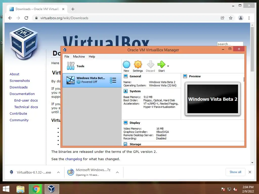This screenshot has height=194, width=259.
Task: Open the Screenshots sidebar link
Action: pos(20,81)
